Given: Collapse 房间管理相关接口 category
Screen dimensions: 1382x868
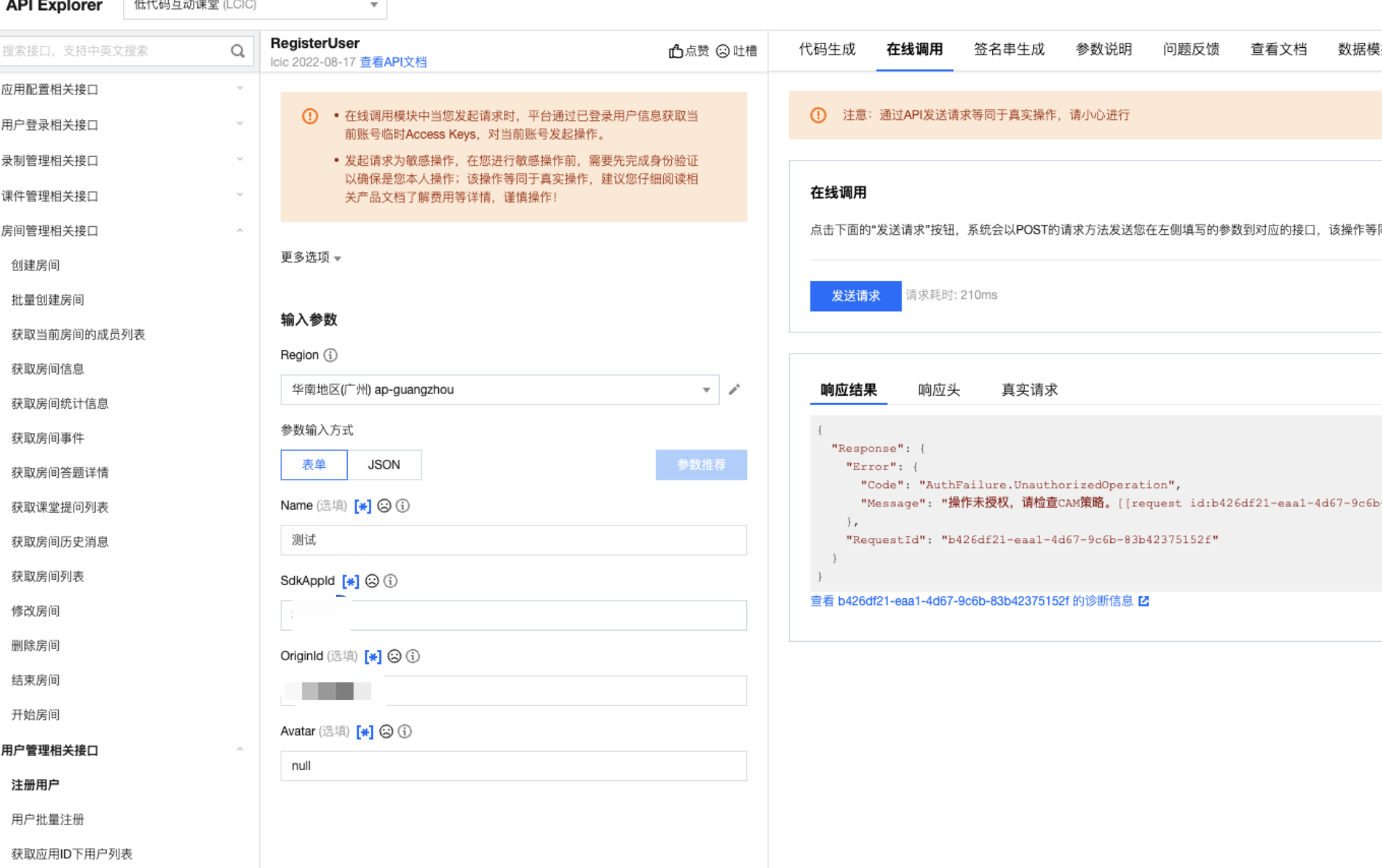Looking at the screenshot, I should point(122,231).
